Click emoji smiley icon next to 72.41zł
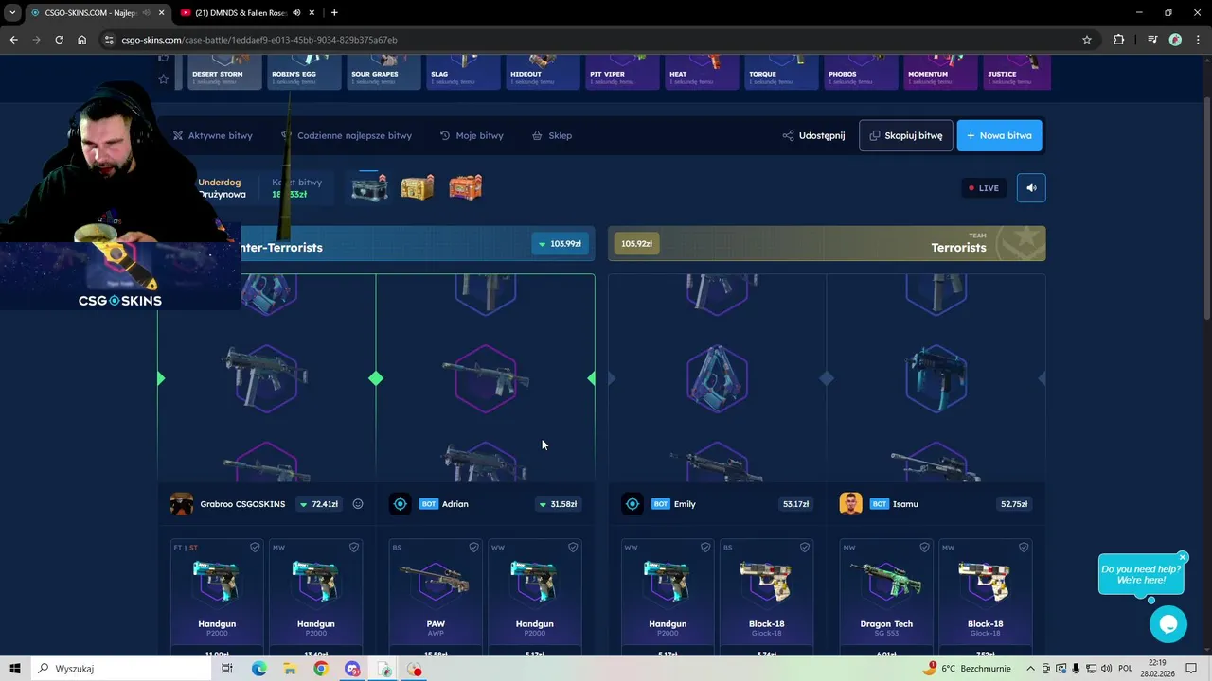1212x681 pixels. 358,504
